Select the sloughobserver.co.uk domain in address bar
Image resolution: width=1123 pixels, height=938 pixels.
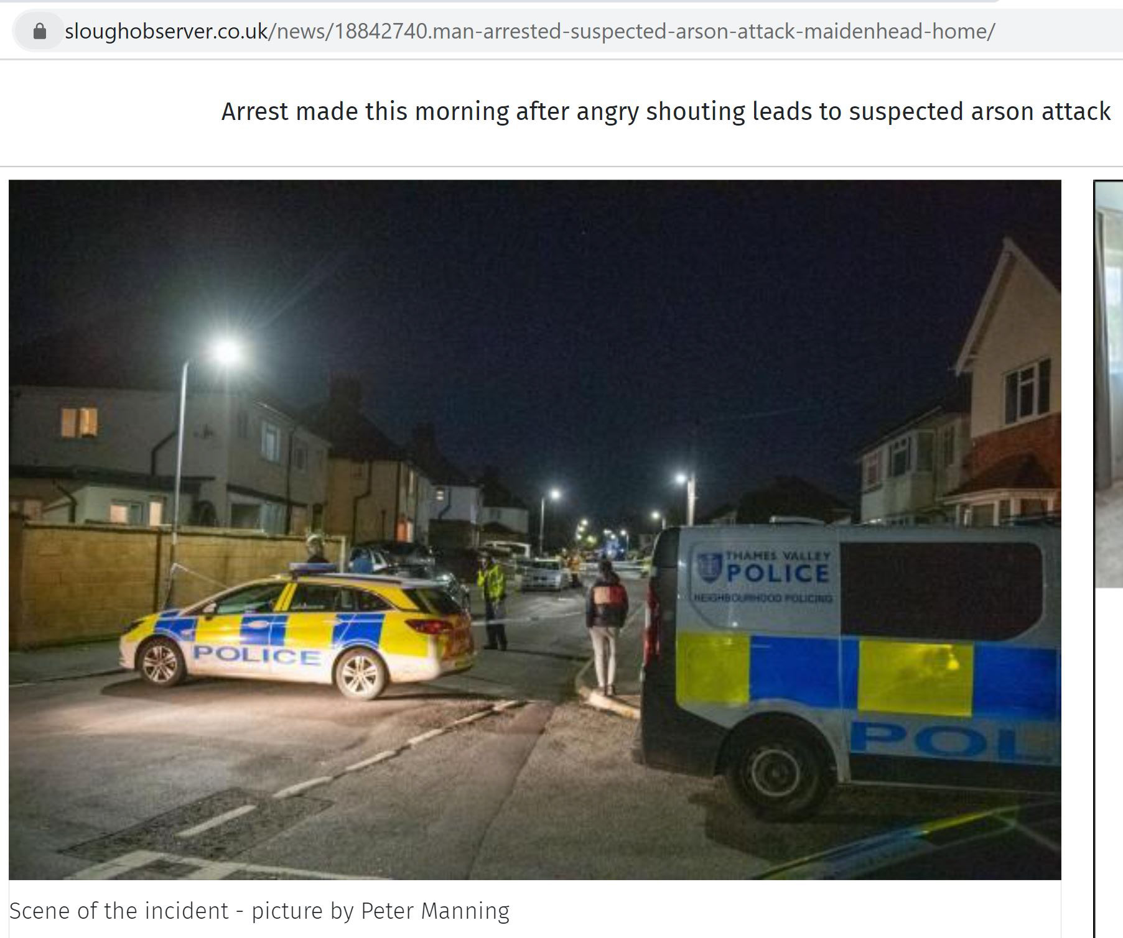(x=166, y=31)
